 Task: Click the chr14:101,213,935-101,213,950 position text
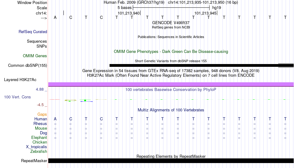203,2
